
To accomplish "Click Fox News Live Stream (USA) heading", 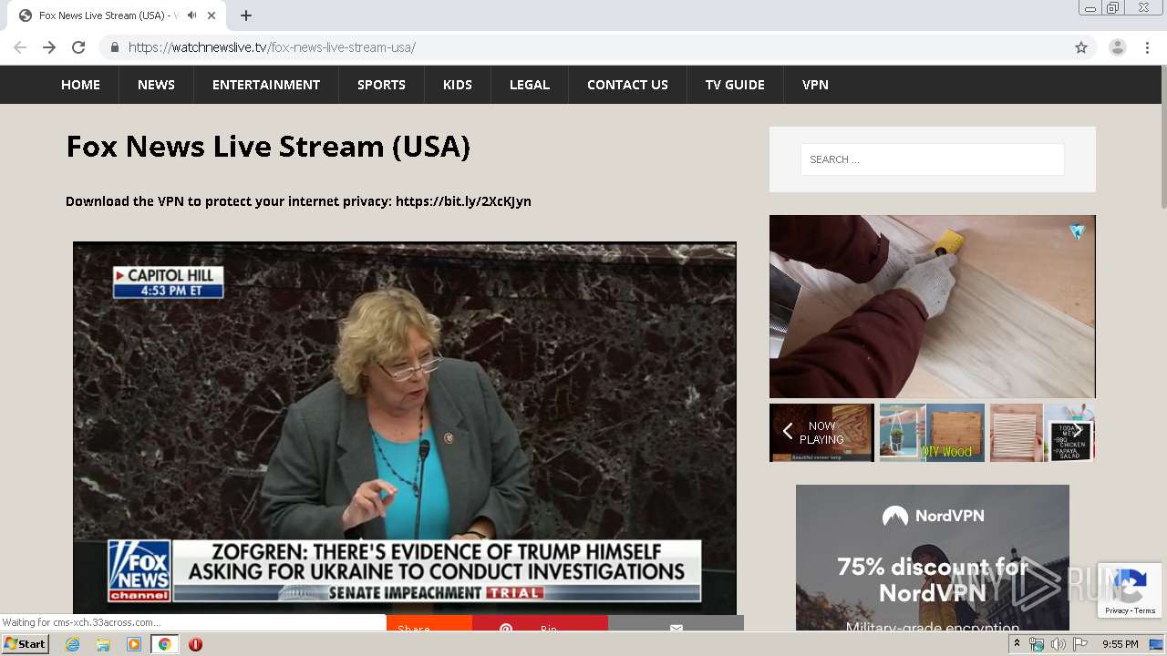I will tap(268, 147).
